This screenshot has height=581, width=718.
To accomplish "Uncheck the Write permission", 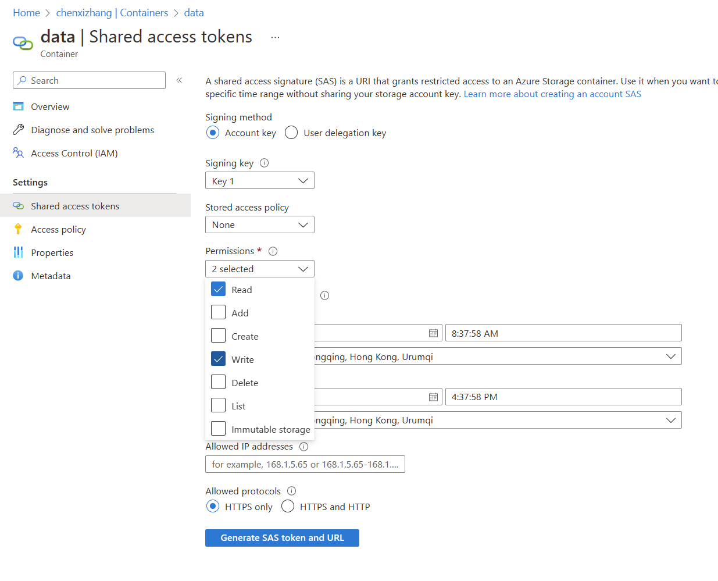I will pos(218,359).
